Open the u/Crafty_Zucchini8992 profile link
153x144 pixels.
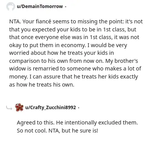50,108
